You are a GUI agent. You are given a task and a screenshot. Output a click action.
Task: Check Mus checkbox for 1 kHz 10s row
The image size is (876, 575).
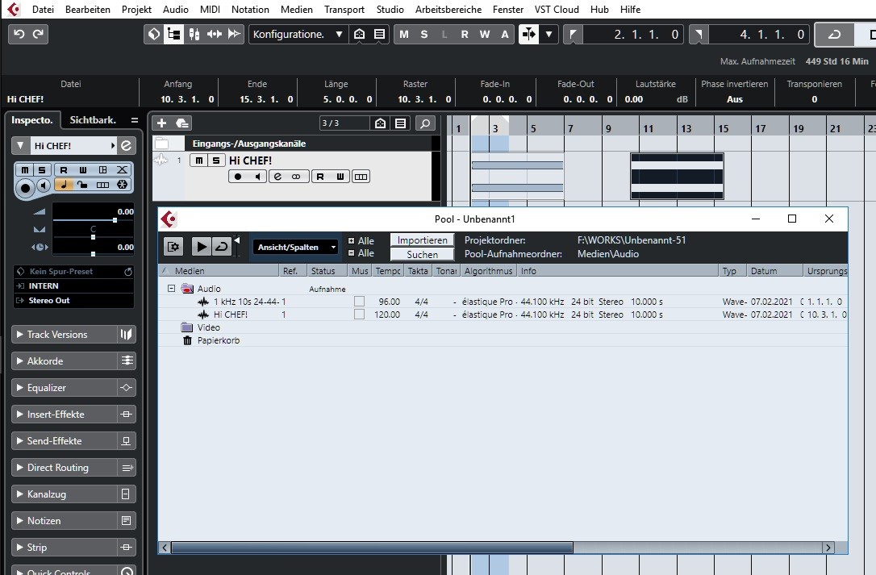click(359, 301)
